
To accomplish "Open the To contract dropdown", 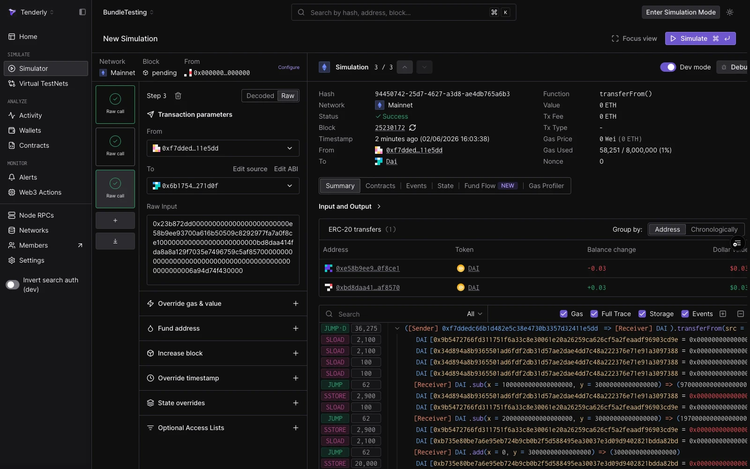I will point(223,186).
